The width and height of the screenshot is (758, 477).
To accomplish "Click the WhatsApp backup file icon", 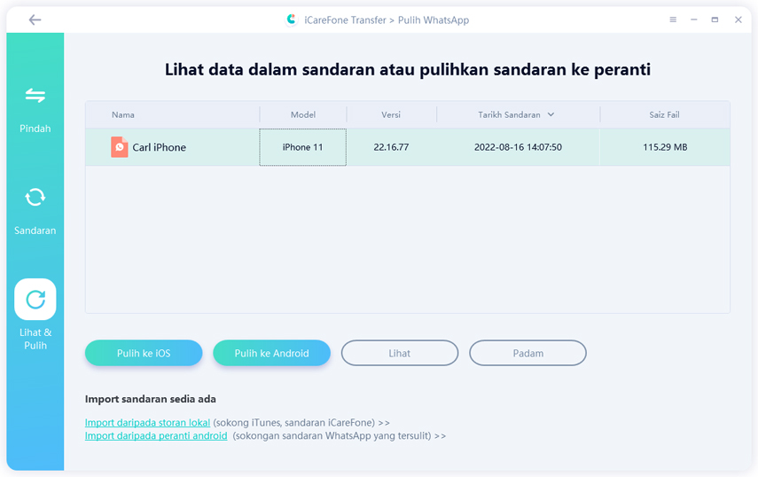I will point(120,147).
